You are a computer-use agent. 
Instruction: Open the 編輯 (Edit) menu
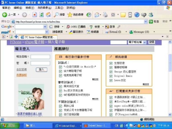18,8
